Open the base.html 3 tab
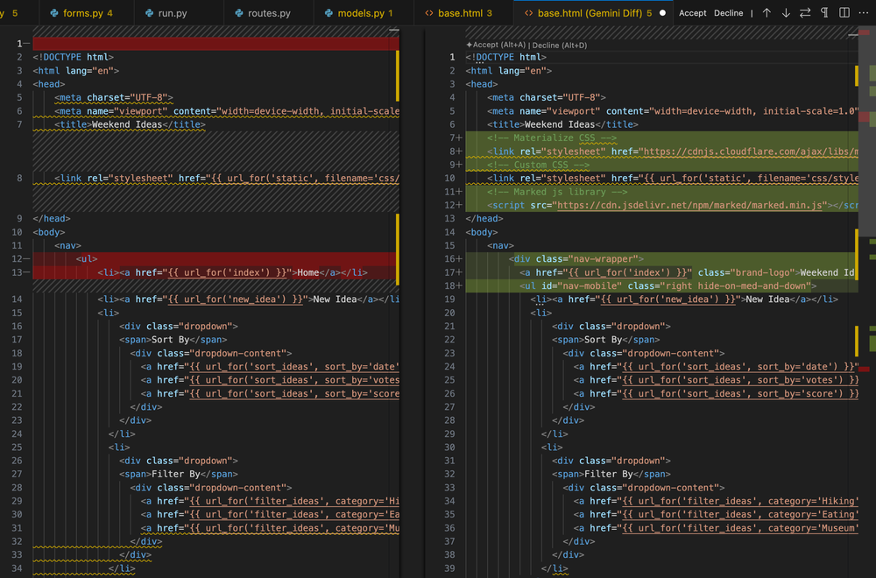The height and width of the screenshot is (578, 876). (463, 13)
